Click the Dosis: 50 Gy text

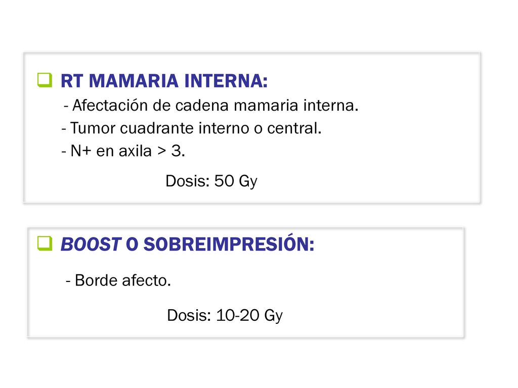point(211,181)
